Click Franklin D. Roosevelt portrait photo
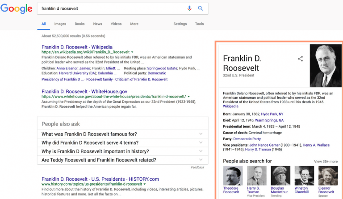The width and height of the screenshot is (343, 199). point(326,65)
